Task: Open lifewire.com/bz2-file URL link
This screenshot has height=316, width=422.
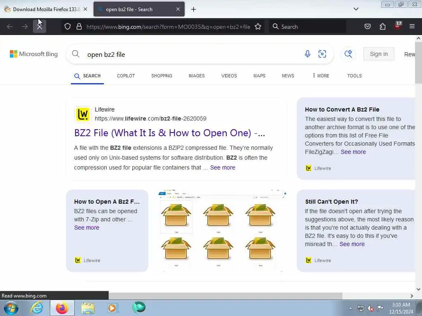Action: tap(150, 118)
